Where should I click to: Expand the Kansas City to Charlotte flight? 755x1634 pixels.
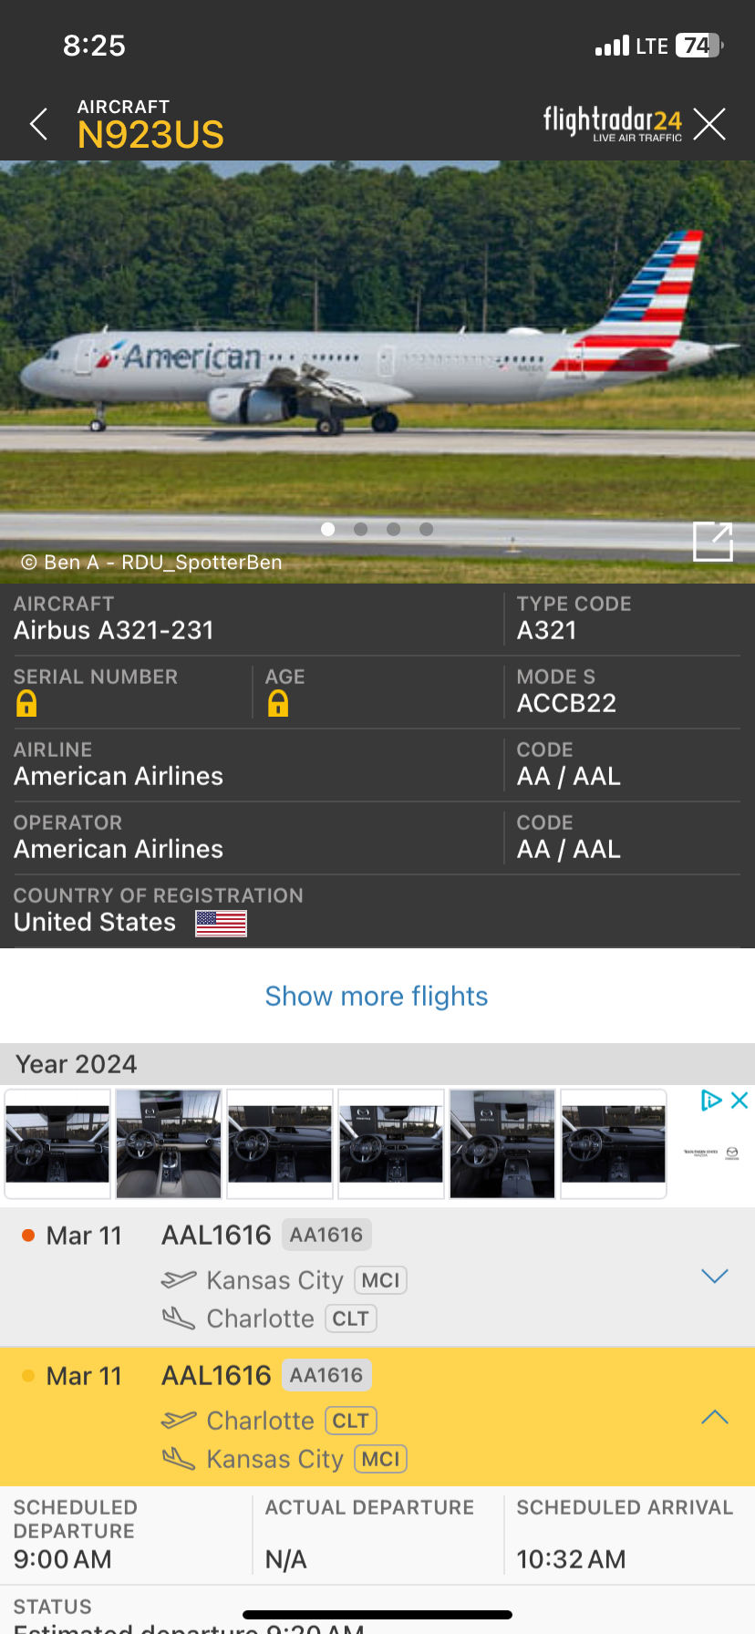[x=714, y=1276]
